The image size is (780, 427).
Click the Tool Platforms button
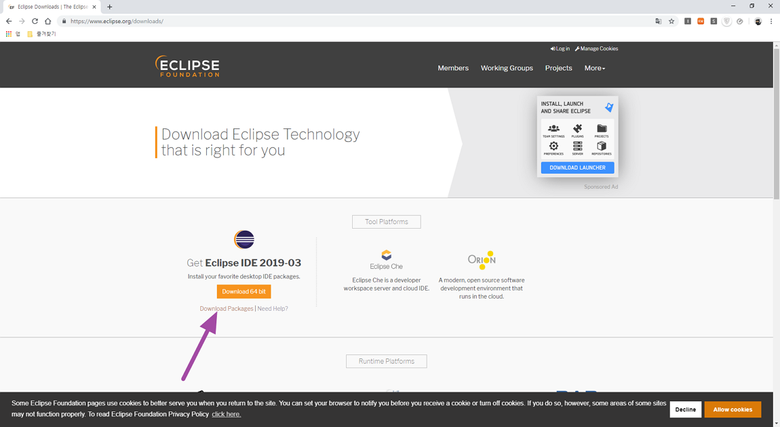(387, 222)
